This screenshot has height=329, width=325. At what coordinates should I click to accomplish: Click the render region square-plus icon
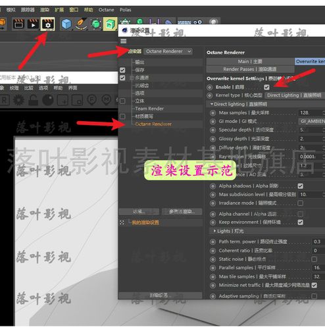coord(63,100)
